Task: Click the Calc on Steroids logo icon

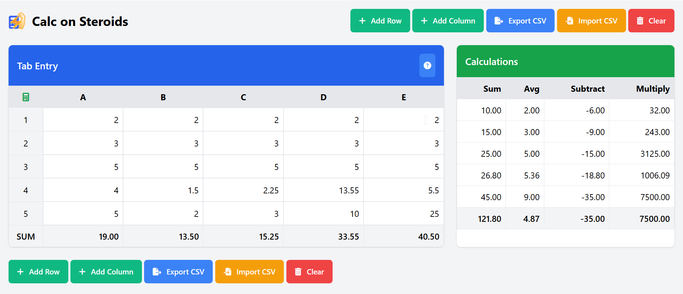Action: [17, 21]
